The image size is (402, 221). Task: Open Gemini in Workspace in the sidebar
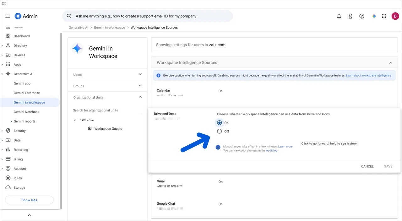click(x=29, y=102)
